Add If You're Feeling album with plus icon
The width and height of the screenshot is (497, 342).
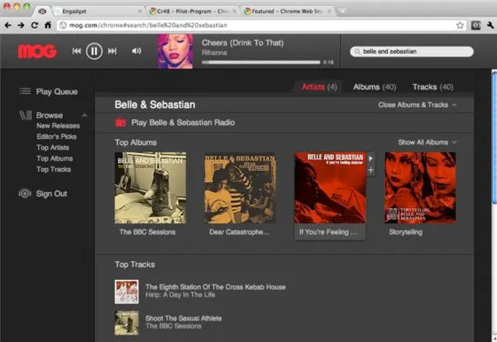[371, 170]
